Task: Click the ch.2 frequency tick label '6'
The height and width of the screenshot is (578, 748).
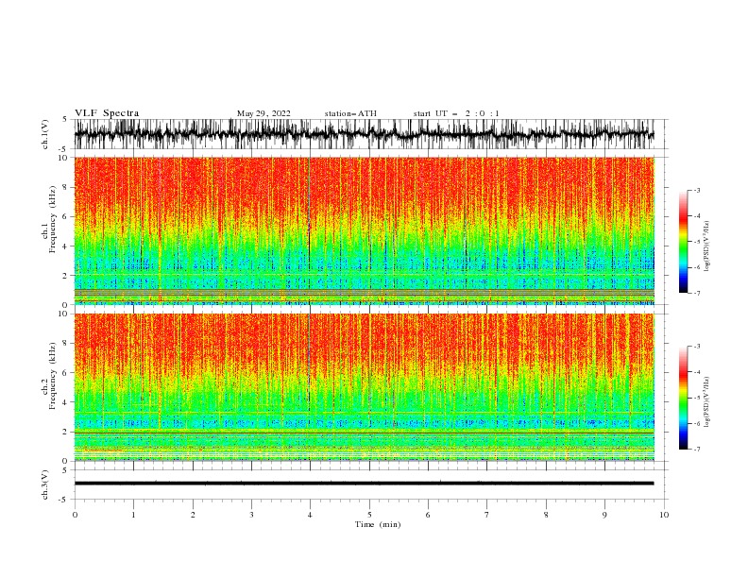Action: click(x=66, y=372)
